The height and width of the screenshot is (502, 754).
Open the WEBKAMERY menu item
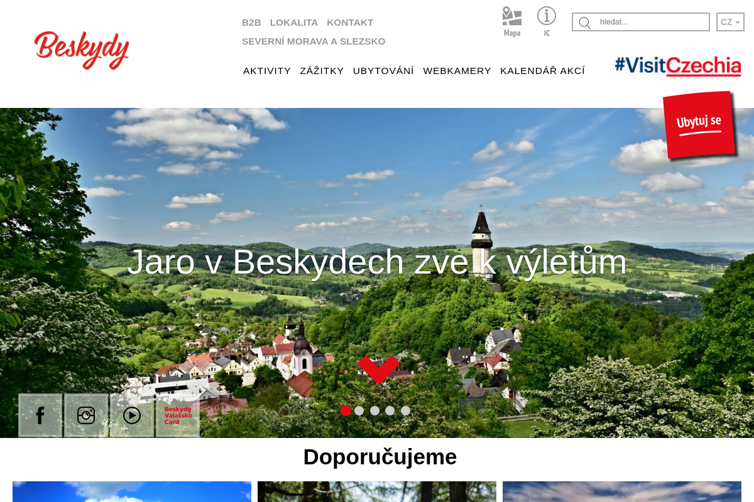click(x=457, y=71)
